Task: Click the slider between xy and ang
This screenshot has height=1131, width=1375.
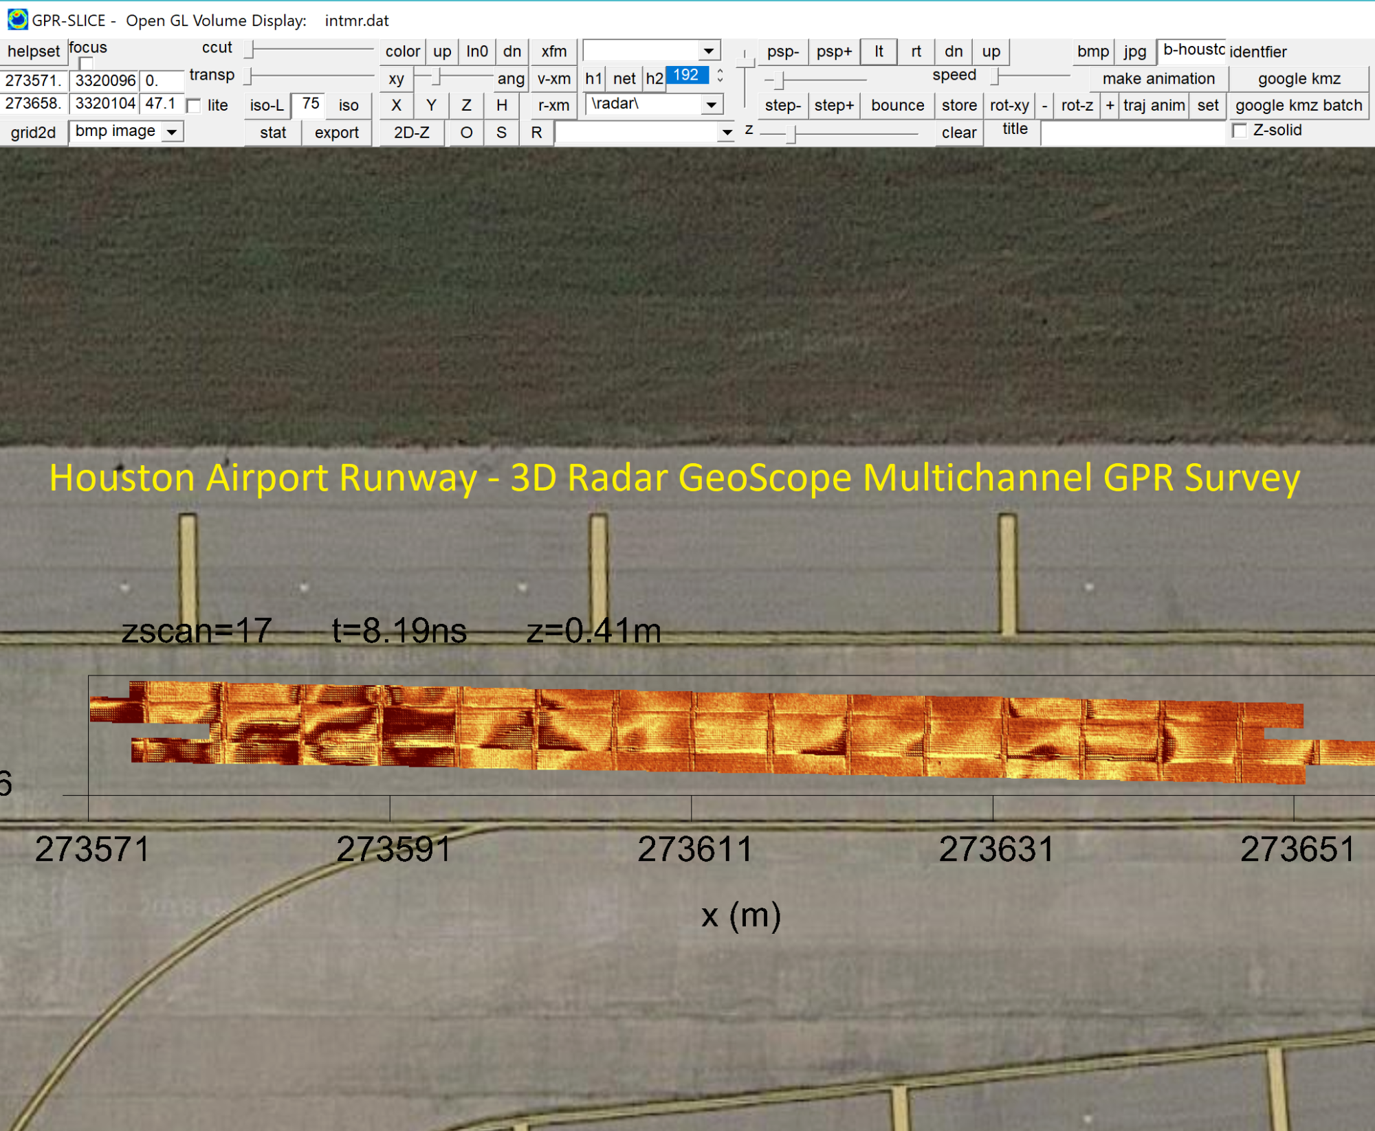Action: [454, 77]
